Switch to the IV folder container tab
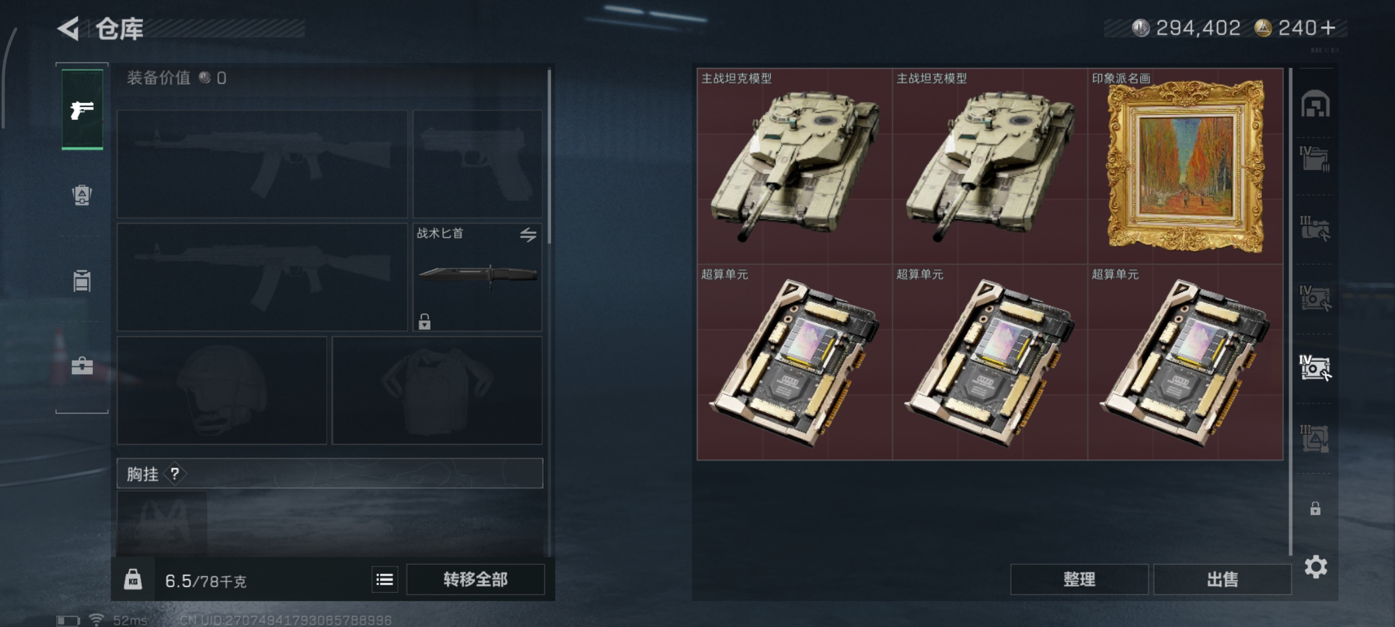The image size is (1395, 627). [1315, 158]
